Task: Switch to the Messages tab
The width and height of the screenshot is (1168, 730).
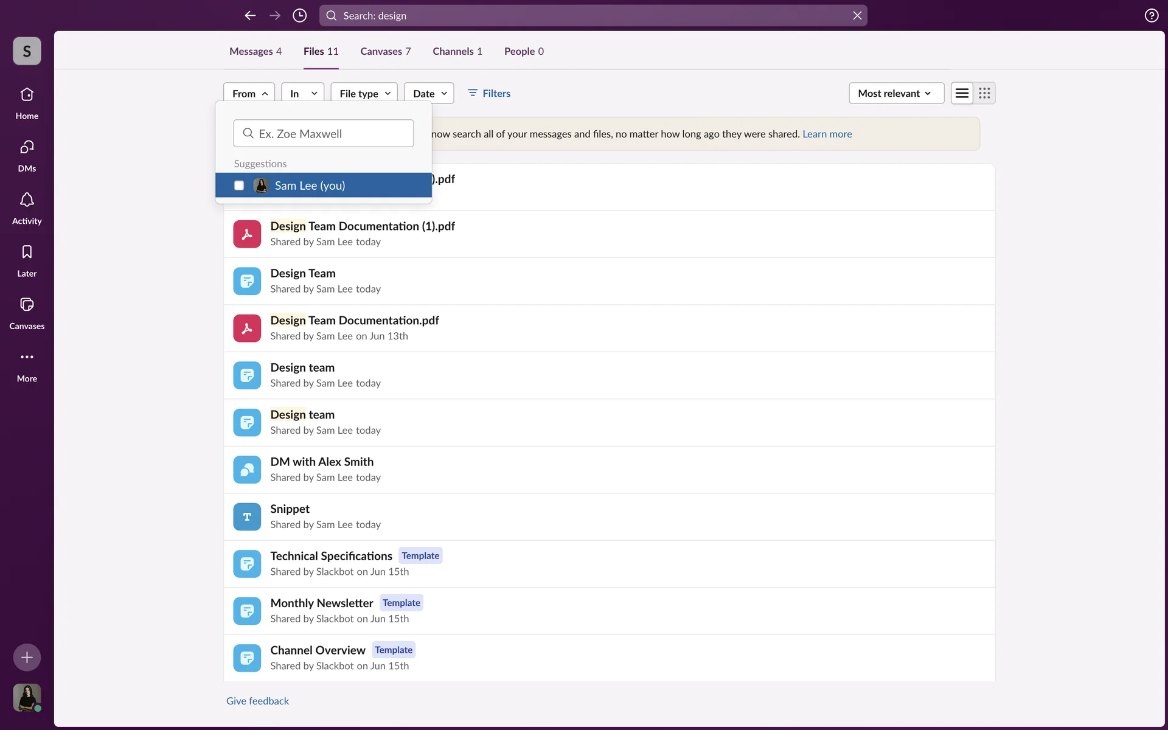Action: pos(255,51)
